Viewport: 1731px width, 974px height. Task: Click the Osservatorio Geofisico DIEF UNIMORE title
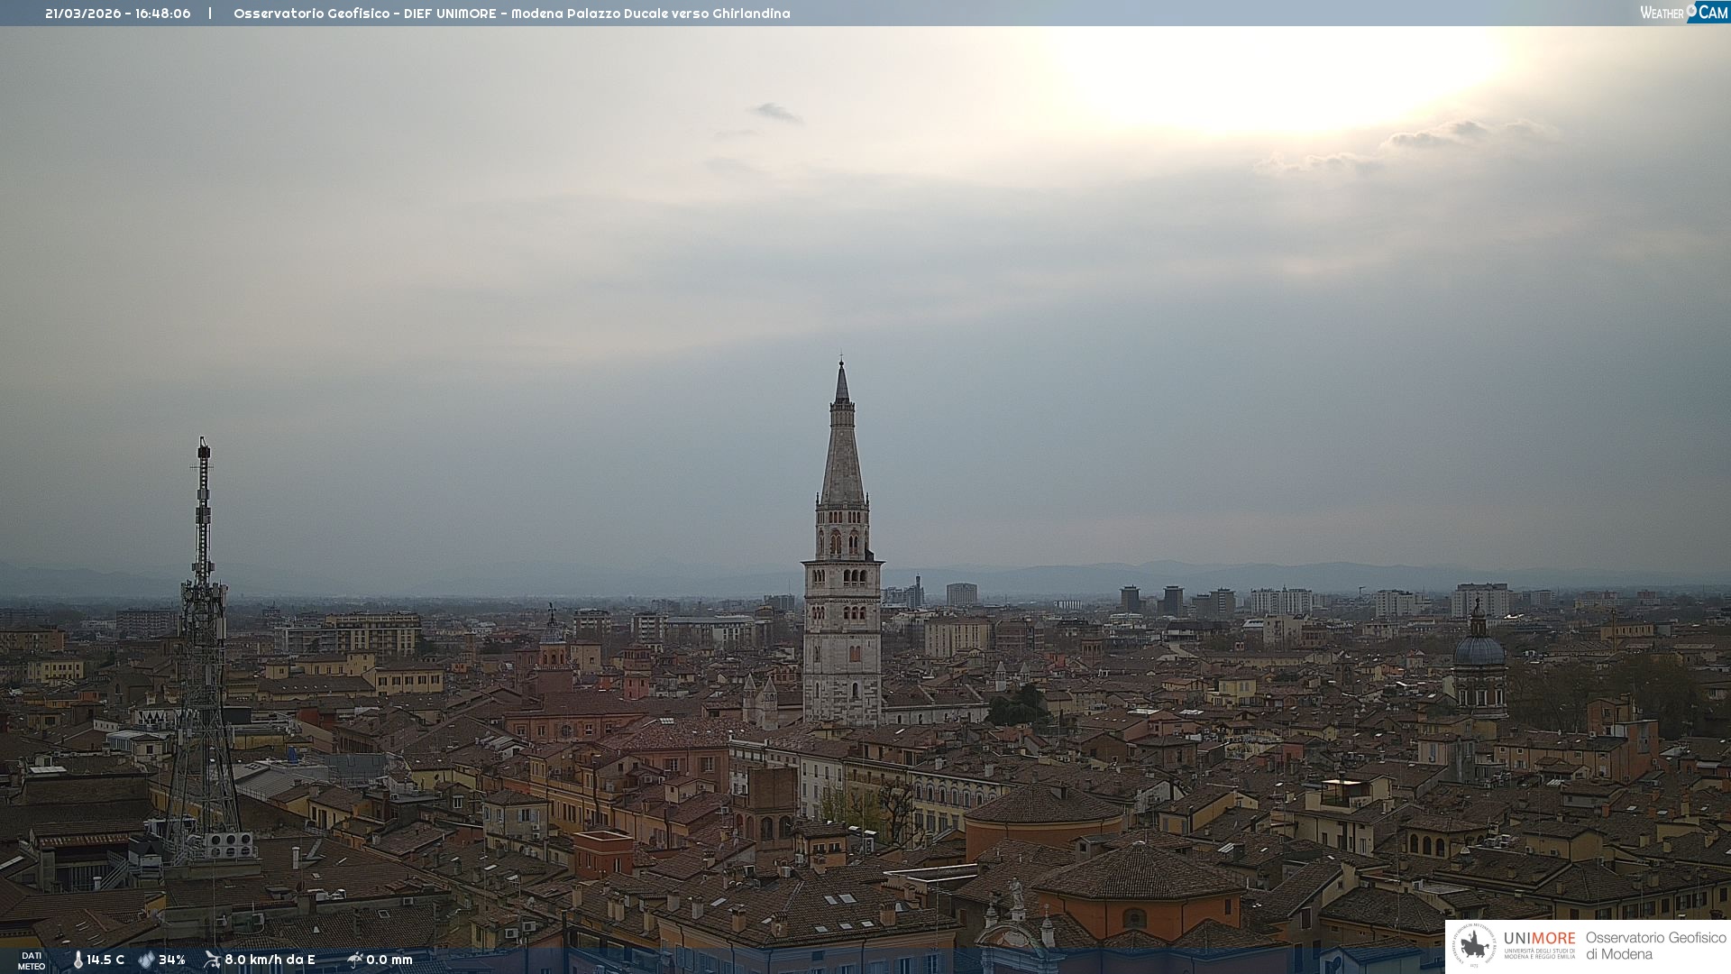point(365,14)
